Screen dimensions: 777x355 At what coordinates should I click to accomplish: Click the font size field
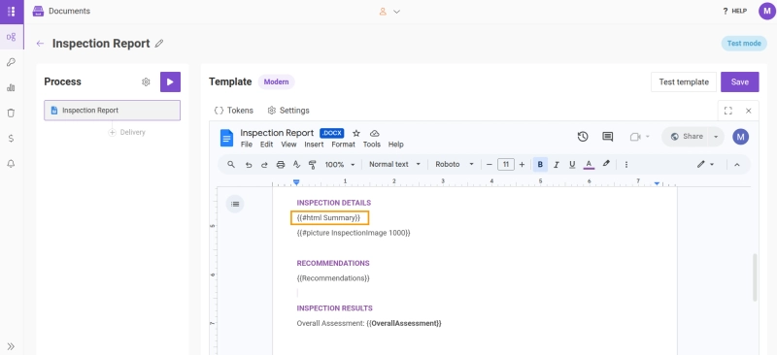point(506,164)
